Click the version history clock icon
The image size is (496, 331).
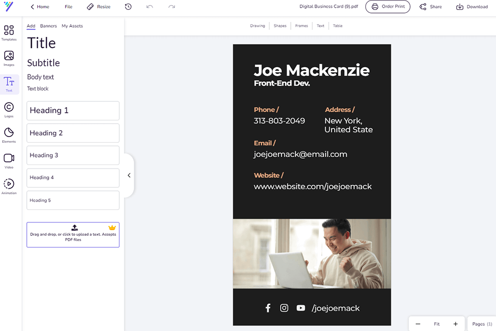[x=128, y=7]
